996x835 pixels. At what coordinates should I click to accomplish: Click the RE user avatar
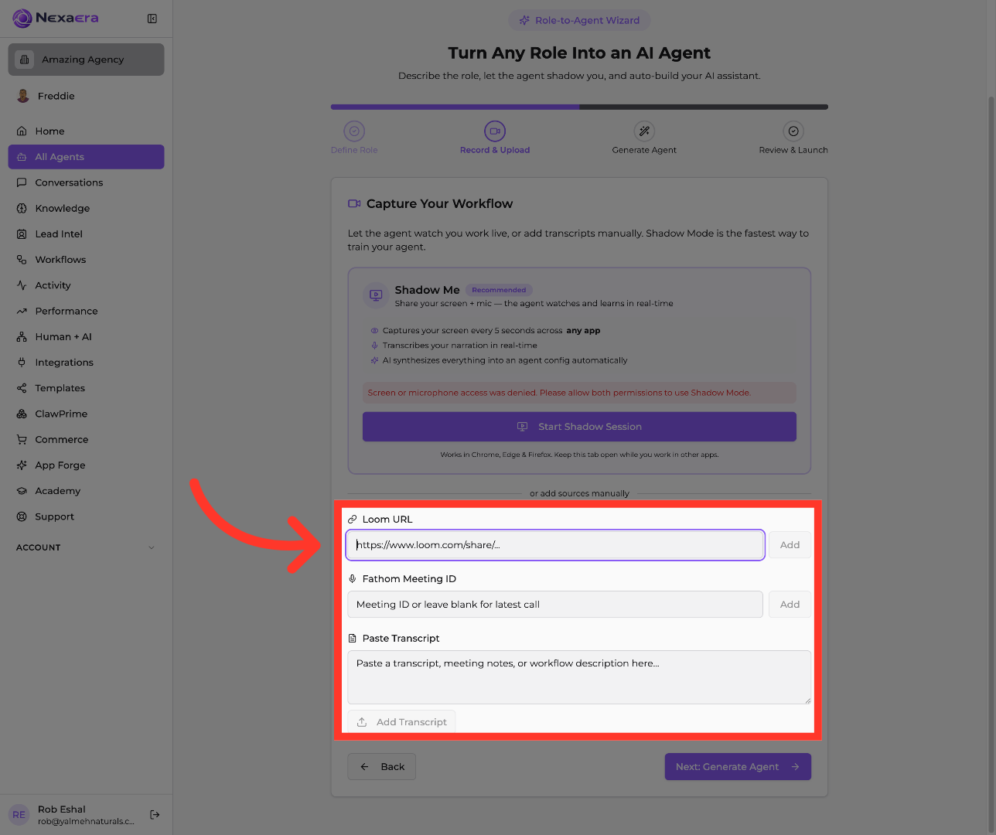pyautogui.click(x=19, y=814)
